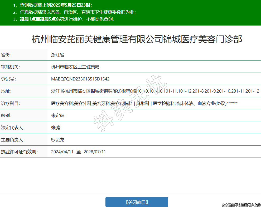Click the 地址 row label

tap(7, 91)
